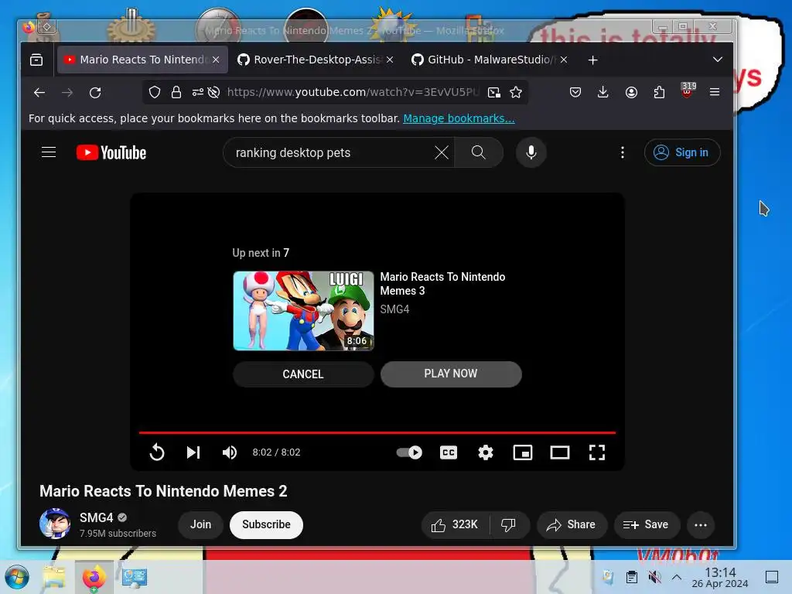Viewport: 792px width, 594px height.
Task: Search with your voice microphone
Action: tap(531, 152)
